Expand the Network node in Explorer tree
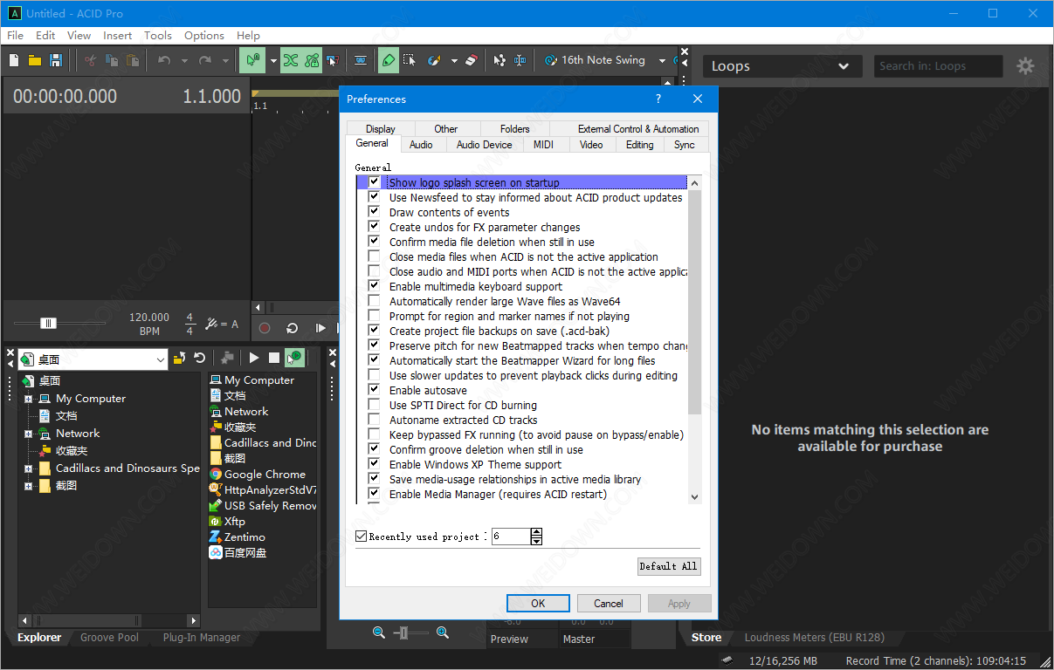 click(x=28, y=434)
